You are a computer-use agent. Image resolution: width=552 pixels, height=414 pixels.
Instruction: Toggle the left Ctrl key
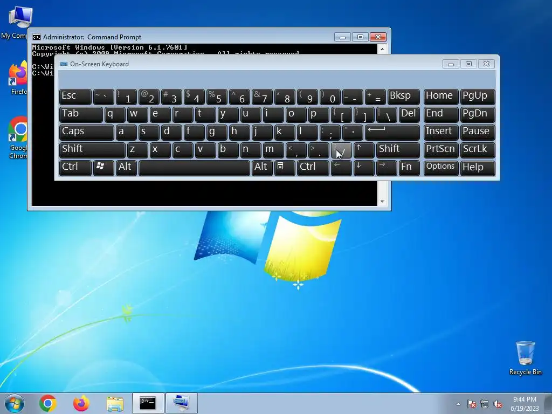(75, 168)
